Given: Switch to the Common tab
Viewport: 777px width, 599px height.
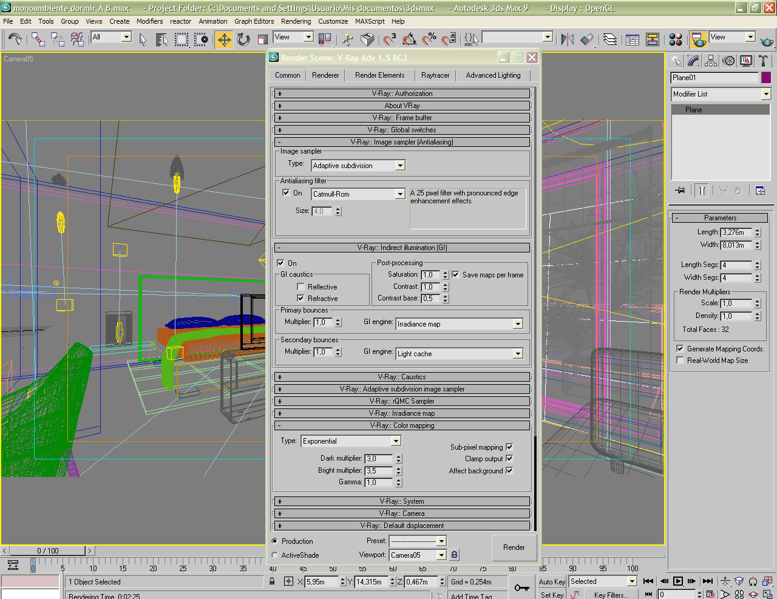Looking at the screenshot, I should (x=288, y=75).
